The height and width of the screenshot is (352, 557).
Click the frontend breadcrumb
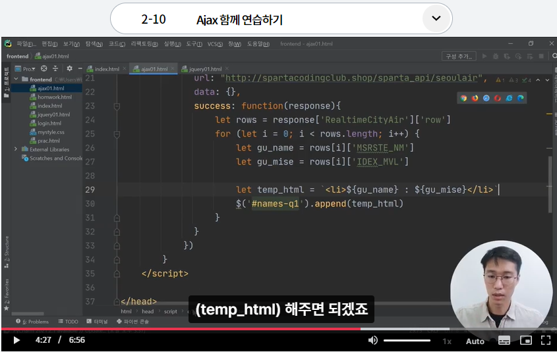click(17, 56)
